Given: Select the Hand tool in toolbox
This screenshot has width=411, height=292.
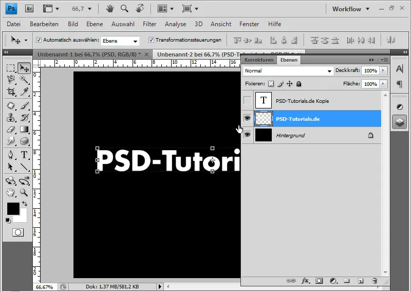Looking at the screenshot, I should tap(11, 193).
